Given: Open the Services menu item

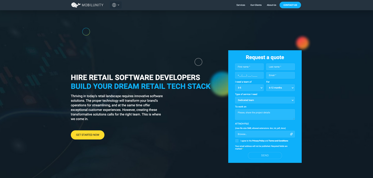Looking at the screenshot, I should point(241,5).
